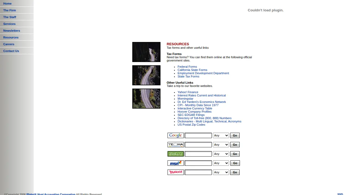
Task: Open the Federal Forms link
Action: pyautogui.click(x=187, y=67)
